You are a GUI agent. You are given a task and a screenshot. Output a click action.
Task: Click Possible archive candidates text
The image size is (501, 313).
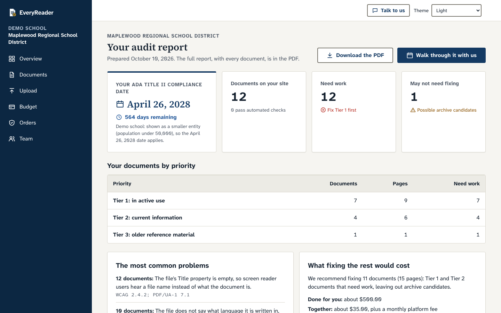coord(447,110)
